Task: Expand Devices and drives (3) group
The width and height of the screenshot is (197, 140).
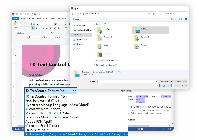Action: pos(95,61)
